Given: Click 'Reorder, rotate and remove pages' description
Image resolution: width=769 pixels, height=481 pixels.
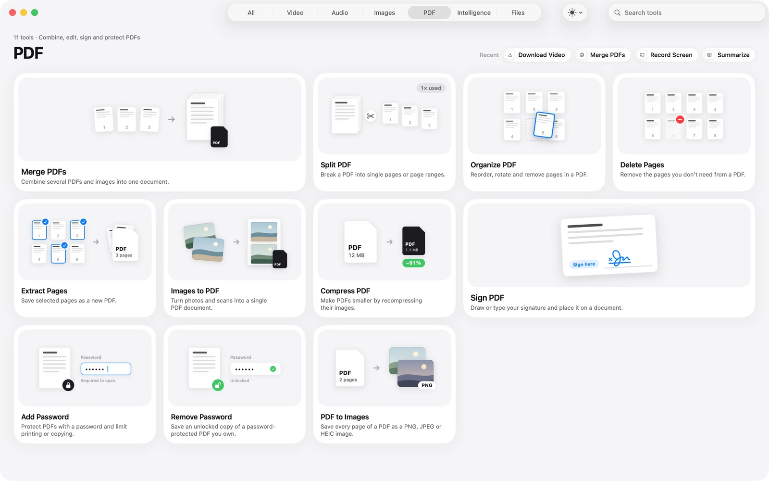Looking at the screenshot, I should pos(529,175).
